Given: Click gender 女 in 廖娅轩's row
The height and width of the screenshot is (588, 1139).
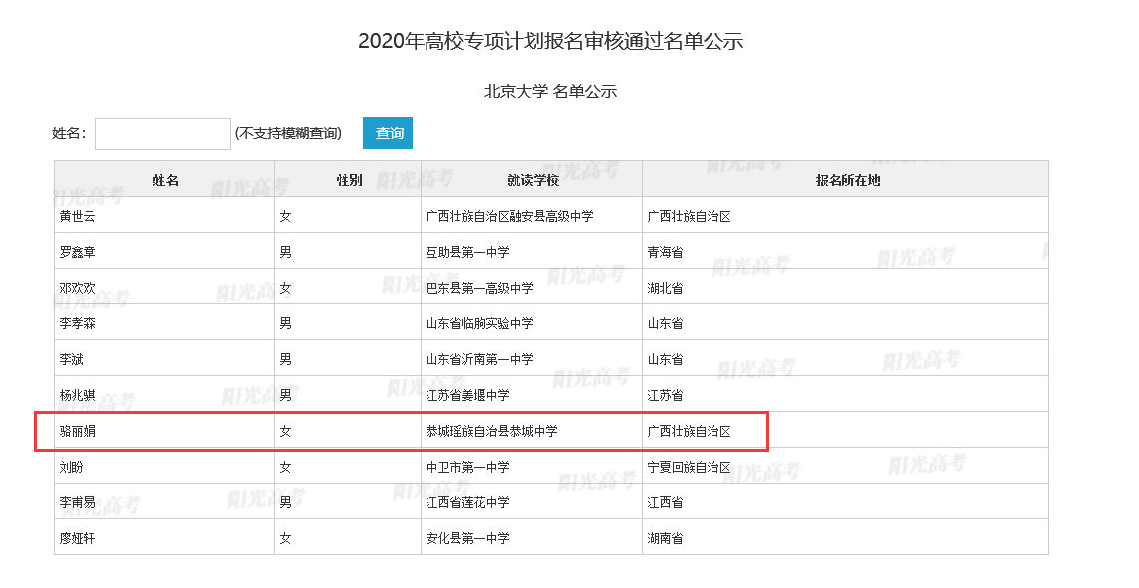Looking at the screenshot, I should [285, 538].
